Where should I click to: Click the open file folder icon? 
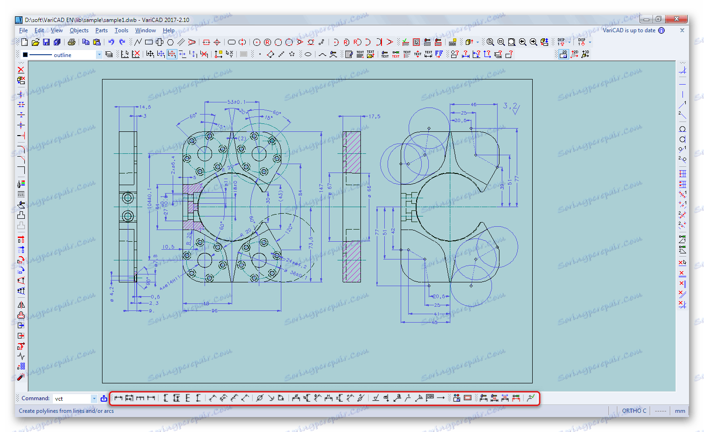point(35,42)
